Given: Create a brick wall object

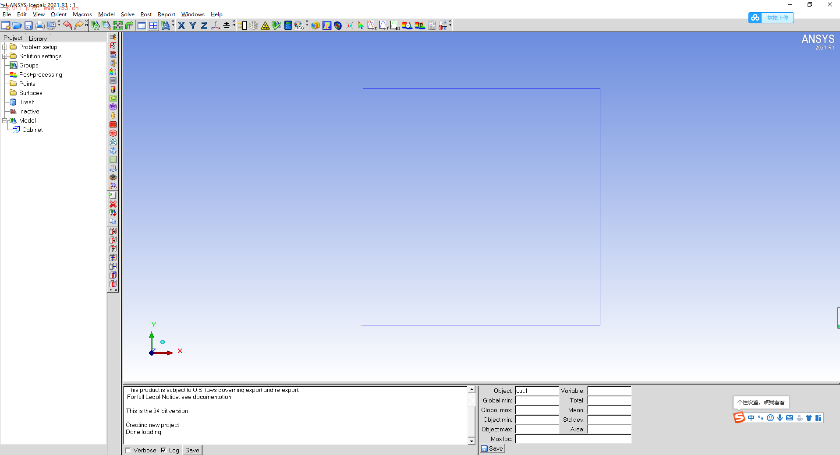Looking at the screenshot, I should pos(113,125).
